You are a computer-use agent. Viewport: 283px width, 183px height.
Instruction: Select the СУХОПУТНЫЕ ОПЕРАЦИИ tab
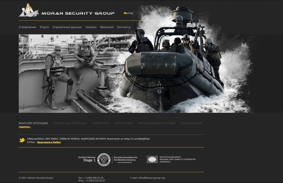(70, 123)
